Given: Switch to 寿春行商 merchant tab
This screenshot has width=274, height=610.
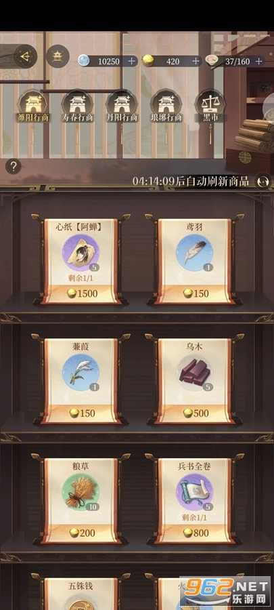Looking at the screenshot, I should pos(77,106).
